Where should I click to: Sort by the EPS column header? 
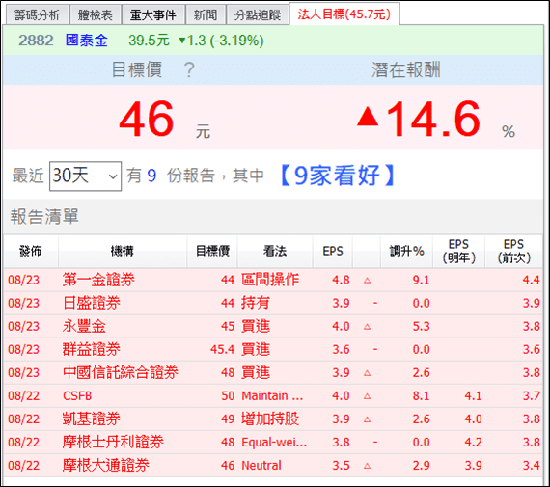pyautogui.click(x=333, y=251)
